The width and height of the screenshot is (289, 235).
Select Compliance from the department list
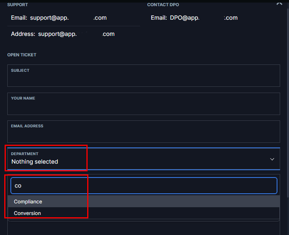point(28,201)
